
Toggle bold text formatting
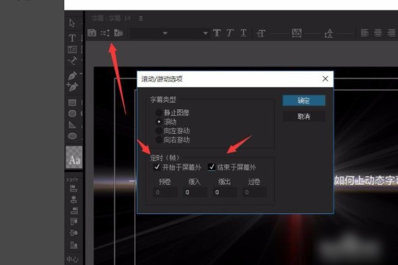coord(217,33)
